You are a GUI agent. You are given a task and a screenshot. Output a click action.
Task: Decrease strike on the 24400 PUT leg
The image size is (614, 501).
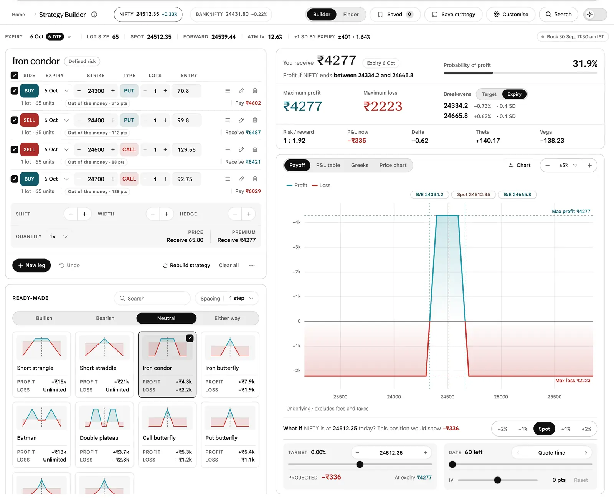pos(79,120)
